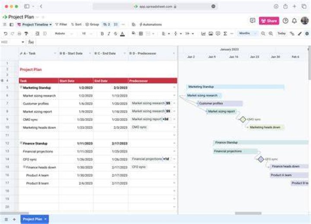Open the hamburger menu left of Project Timeline
The height and width of the screenshot is (224, 311).
pyautogui.click(x=5, y=24)
